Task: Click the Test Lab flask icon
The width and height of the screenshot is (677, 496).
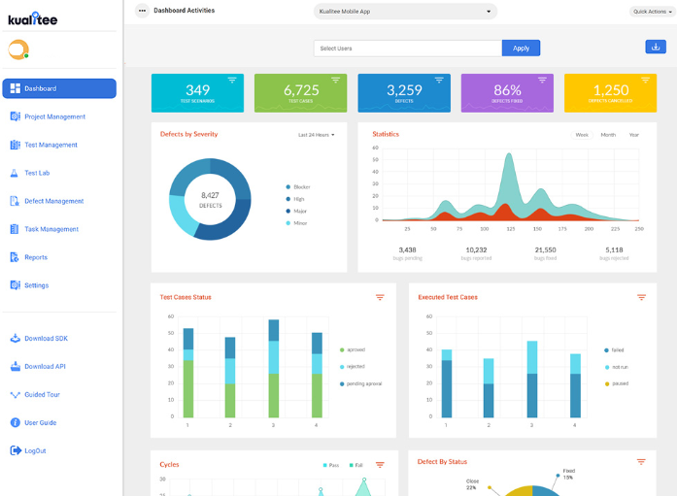Action: click(15, 173)
